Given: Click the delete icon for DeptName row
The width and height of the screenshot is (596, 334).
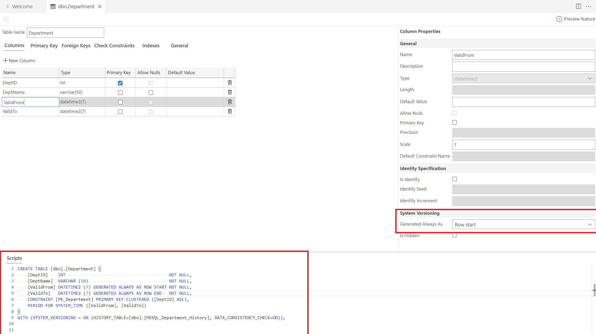Looking at the screenshot, I should tap(230, 92).
